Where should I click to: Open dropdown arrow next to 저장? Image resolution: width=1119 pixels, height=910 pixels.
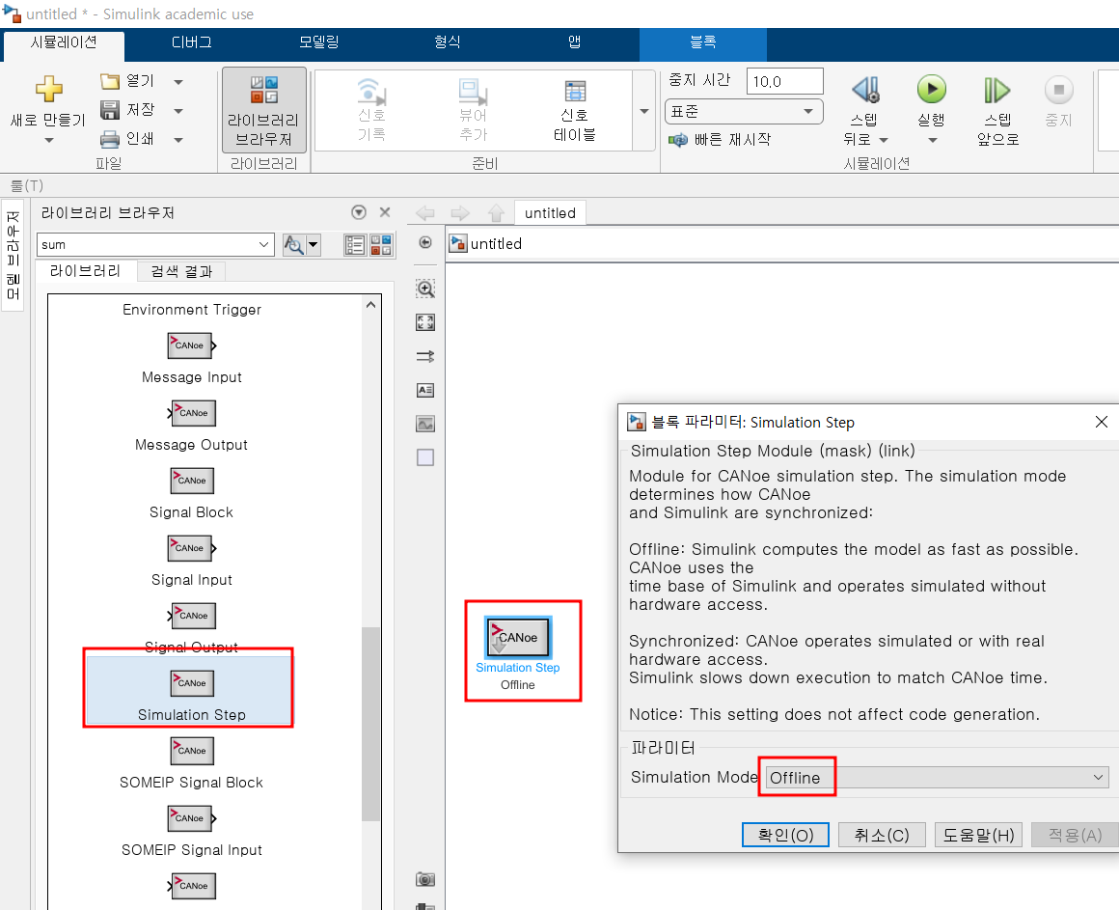point(178,111)
